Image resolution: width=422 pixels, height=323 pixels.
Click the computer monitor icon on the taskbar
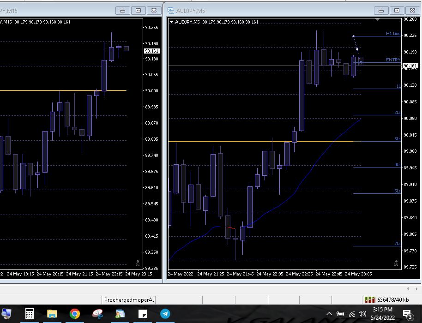point(6,314)
